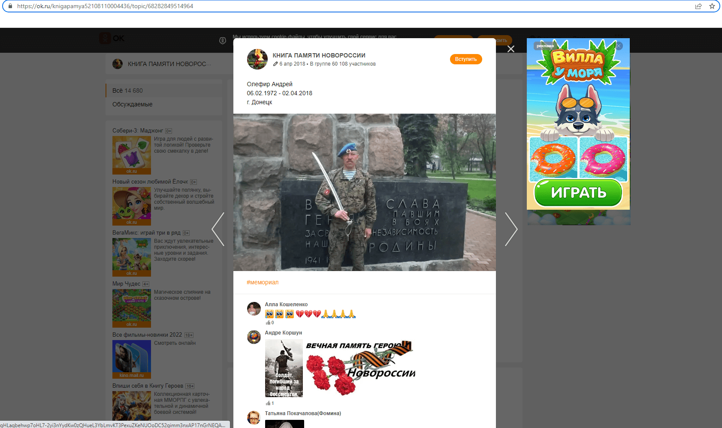
Task: Click the name Андре Коршун
Action: [x=284, y=333]
